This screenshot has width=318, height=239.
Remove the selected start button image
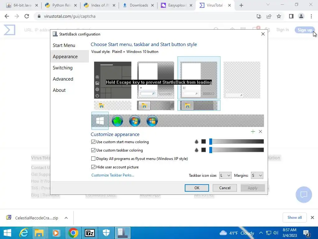click(261, 132)
